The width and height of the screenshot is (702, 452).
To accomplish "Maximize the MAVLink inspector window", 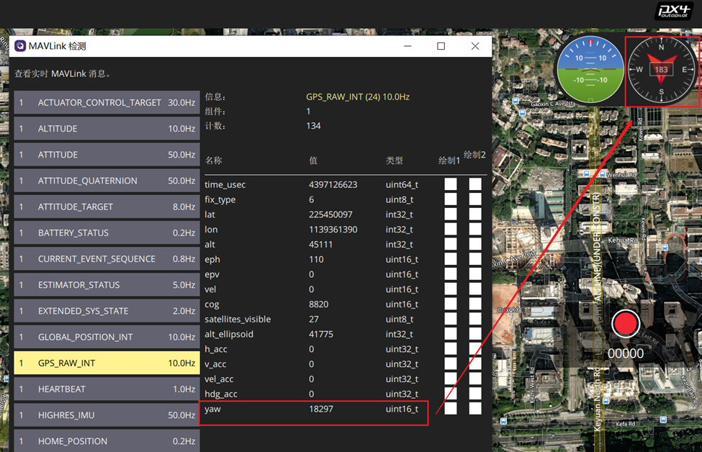I will tap(441, 46).
